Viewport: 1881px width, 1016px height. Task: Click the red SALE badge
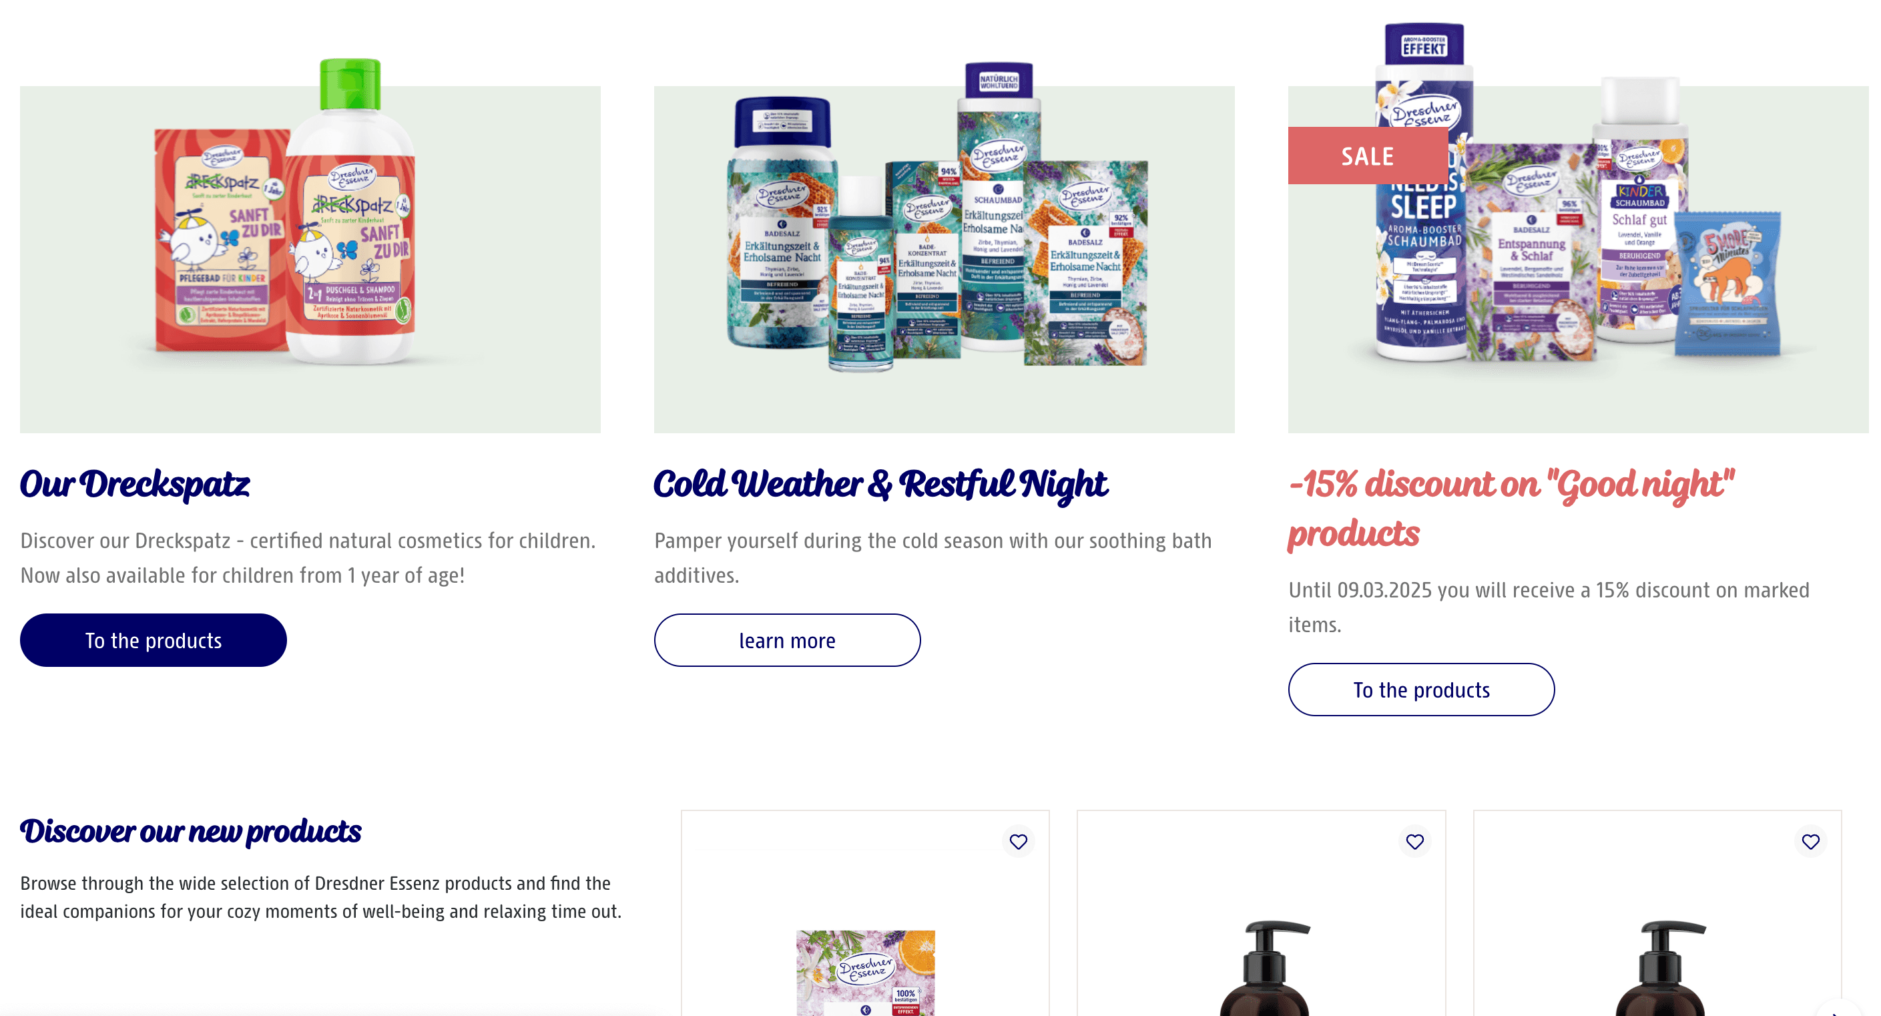tap(1368, 156)
